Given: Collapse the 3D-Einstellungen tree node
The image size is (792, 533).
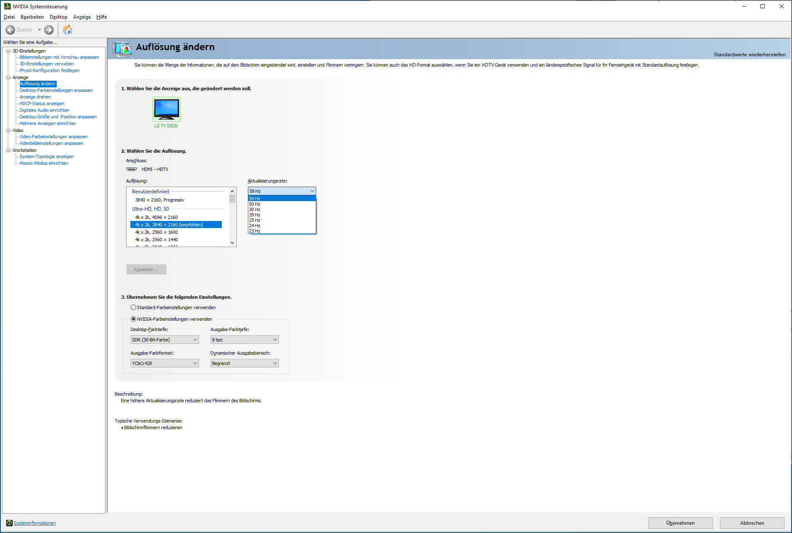Looking at the screenshot, I should (x=8, y=51).
